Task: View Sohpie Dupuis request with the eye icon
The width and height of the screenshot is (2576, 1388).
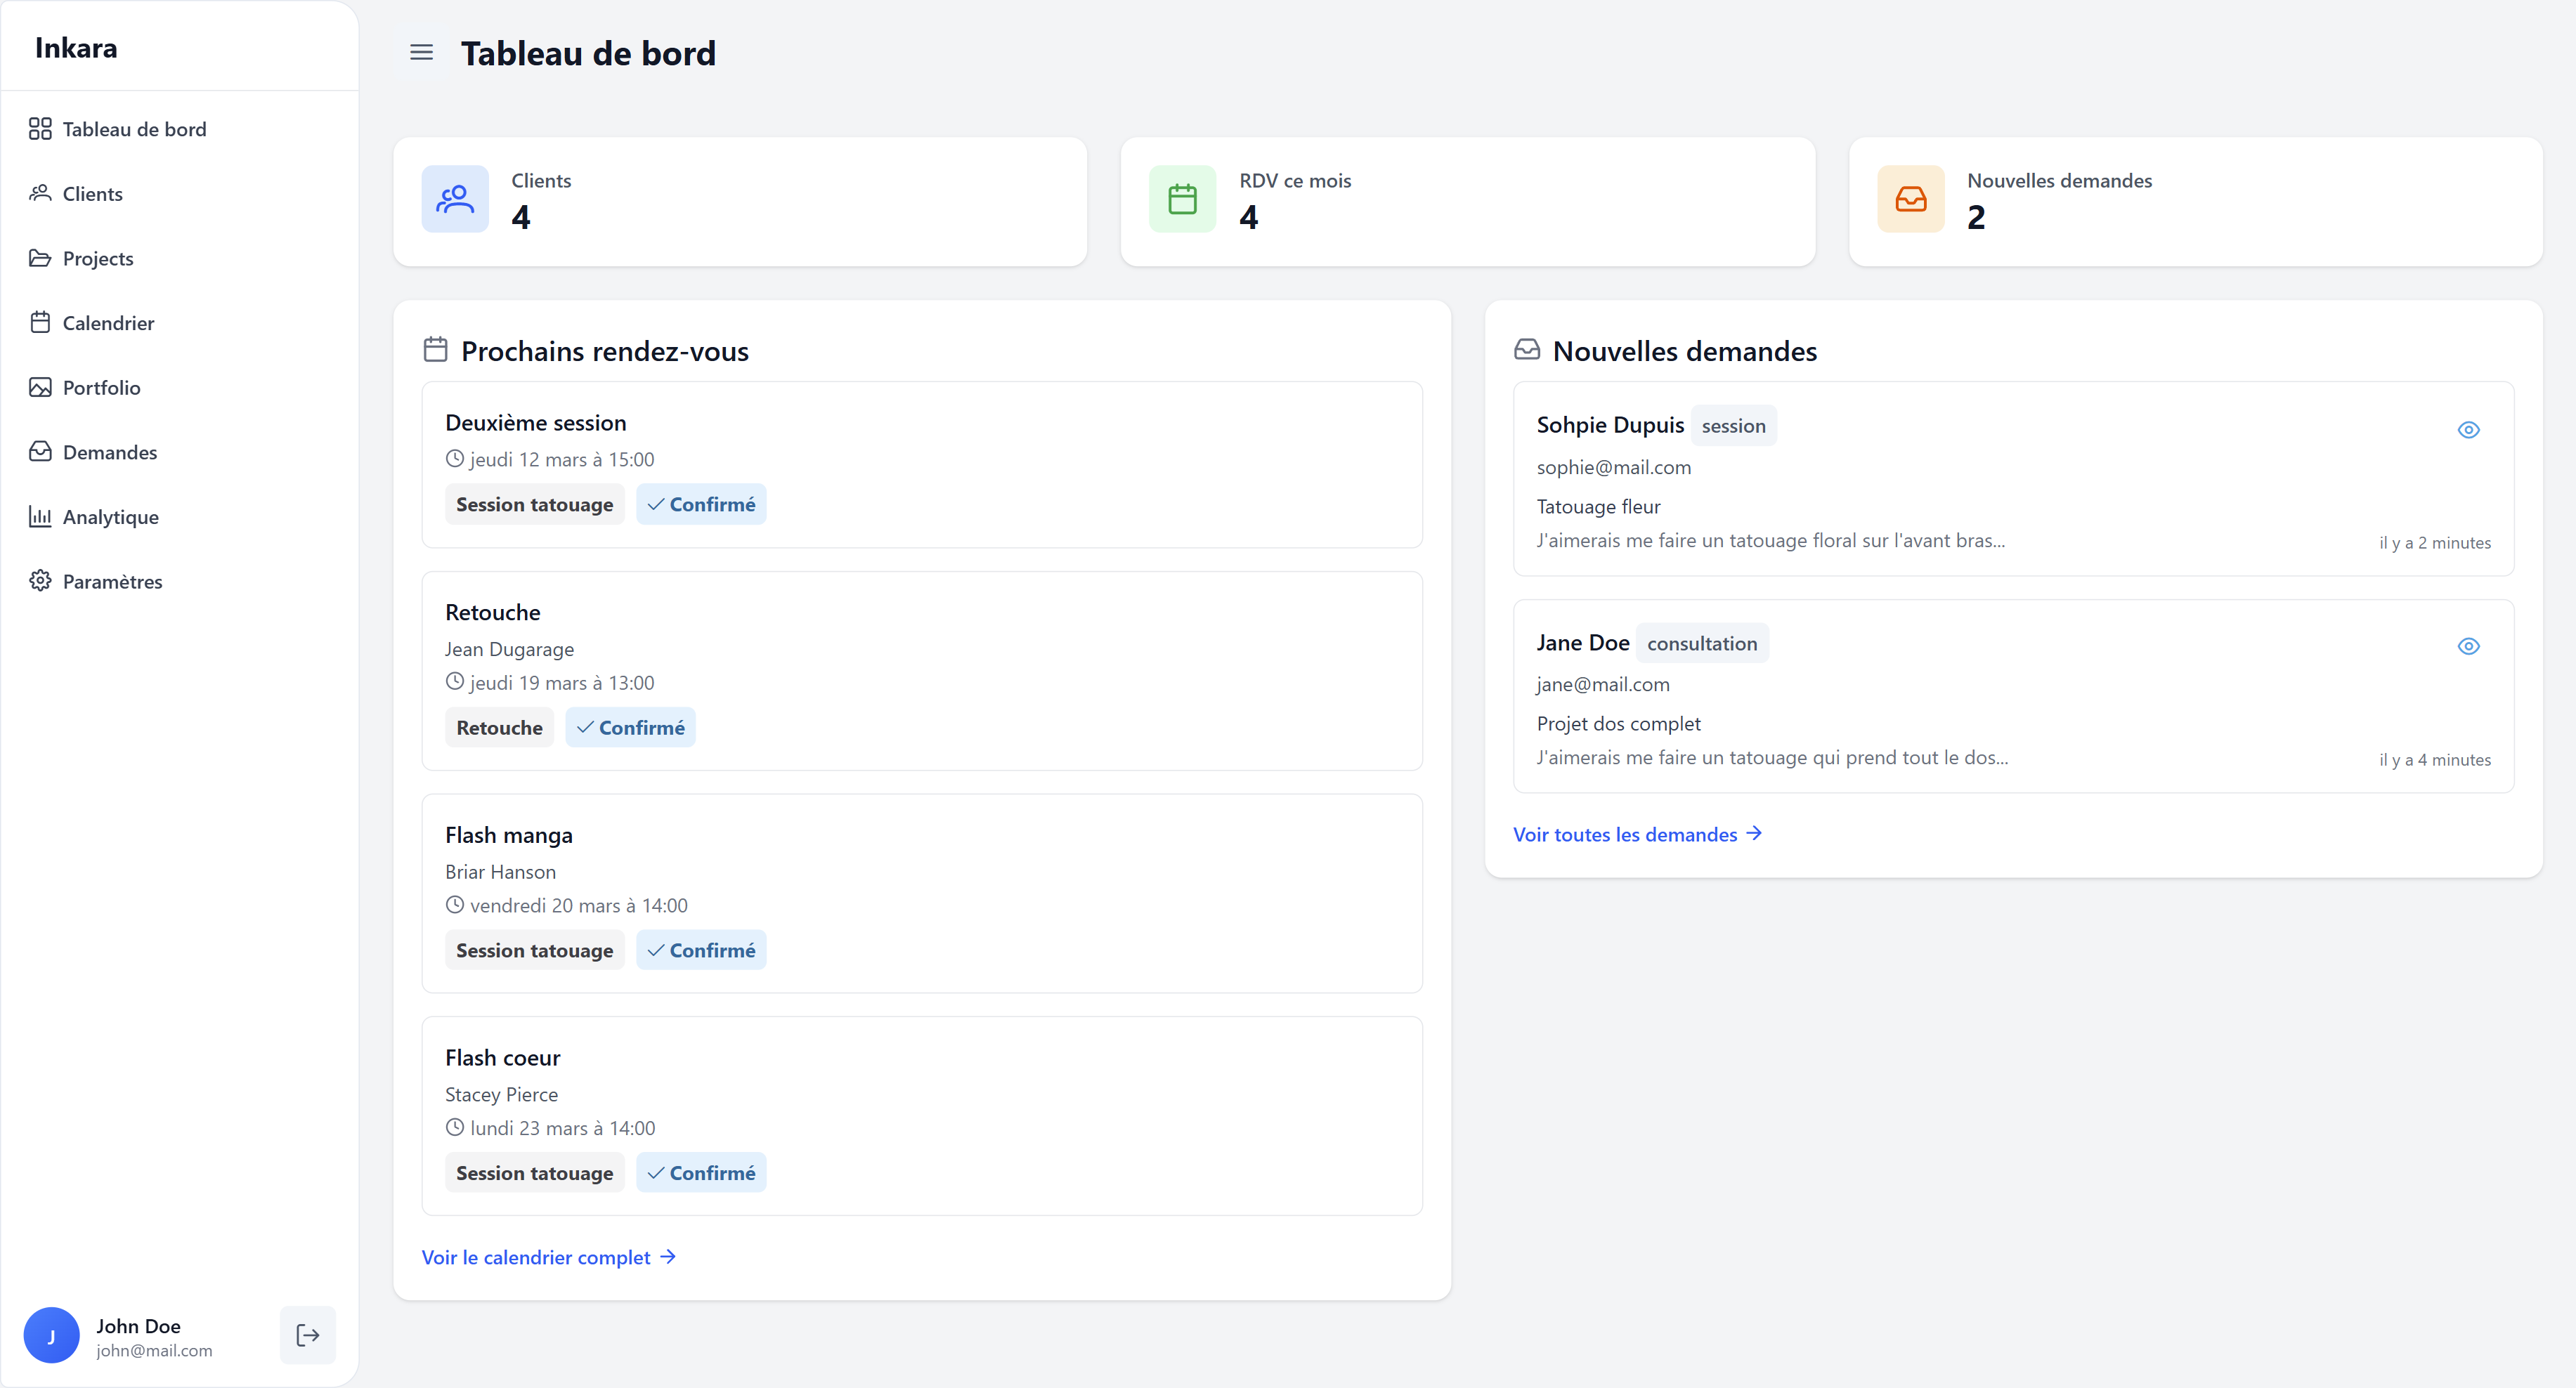Action: point(2468,429)
